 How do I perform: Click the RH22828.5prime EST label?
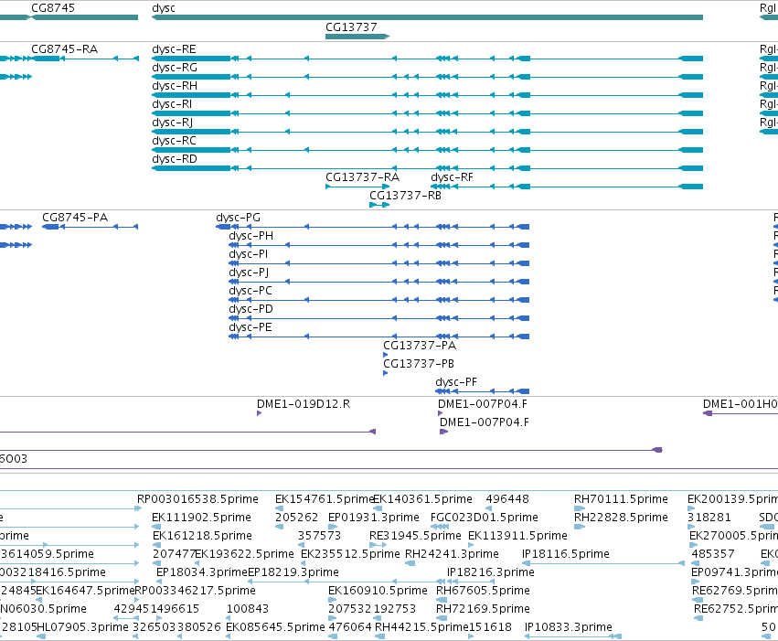tap(621, 518)
